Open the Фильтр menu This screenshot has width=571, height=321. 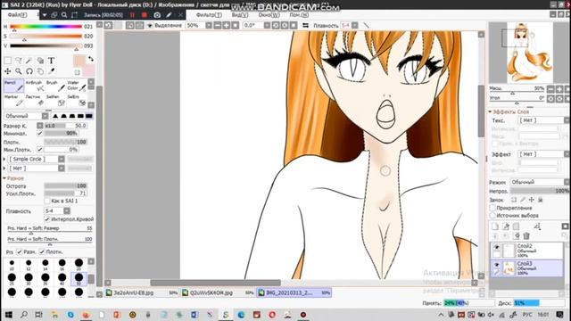[x=209, y=15]
